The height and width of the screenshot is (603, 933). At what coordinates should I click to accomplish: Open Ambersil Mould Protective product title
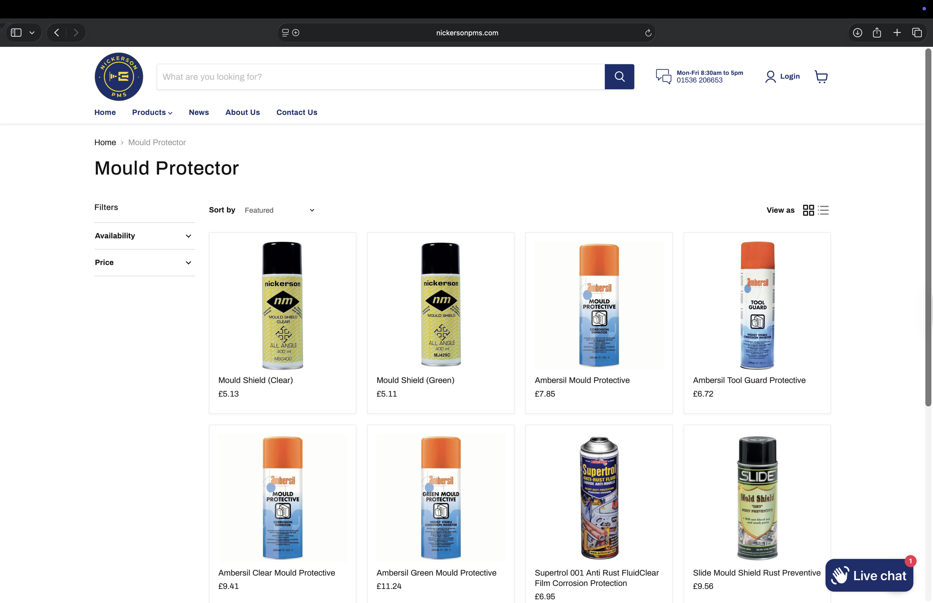click(582, 380)
